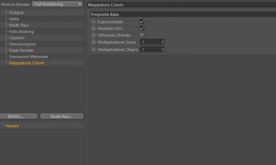
Task: Click the Modello HSV animation dot
Action: [x=94, y=28]
